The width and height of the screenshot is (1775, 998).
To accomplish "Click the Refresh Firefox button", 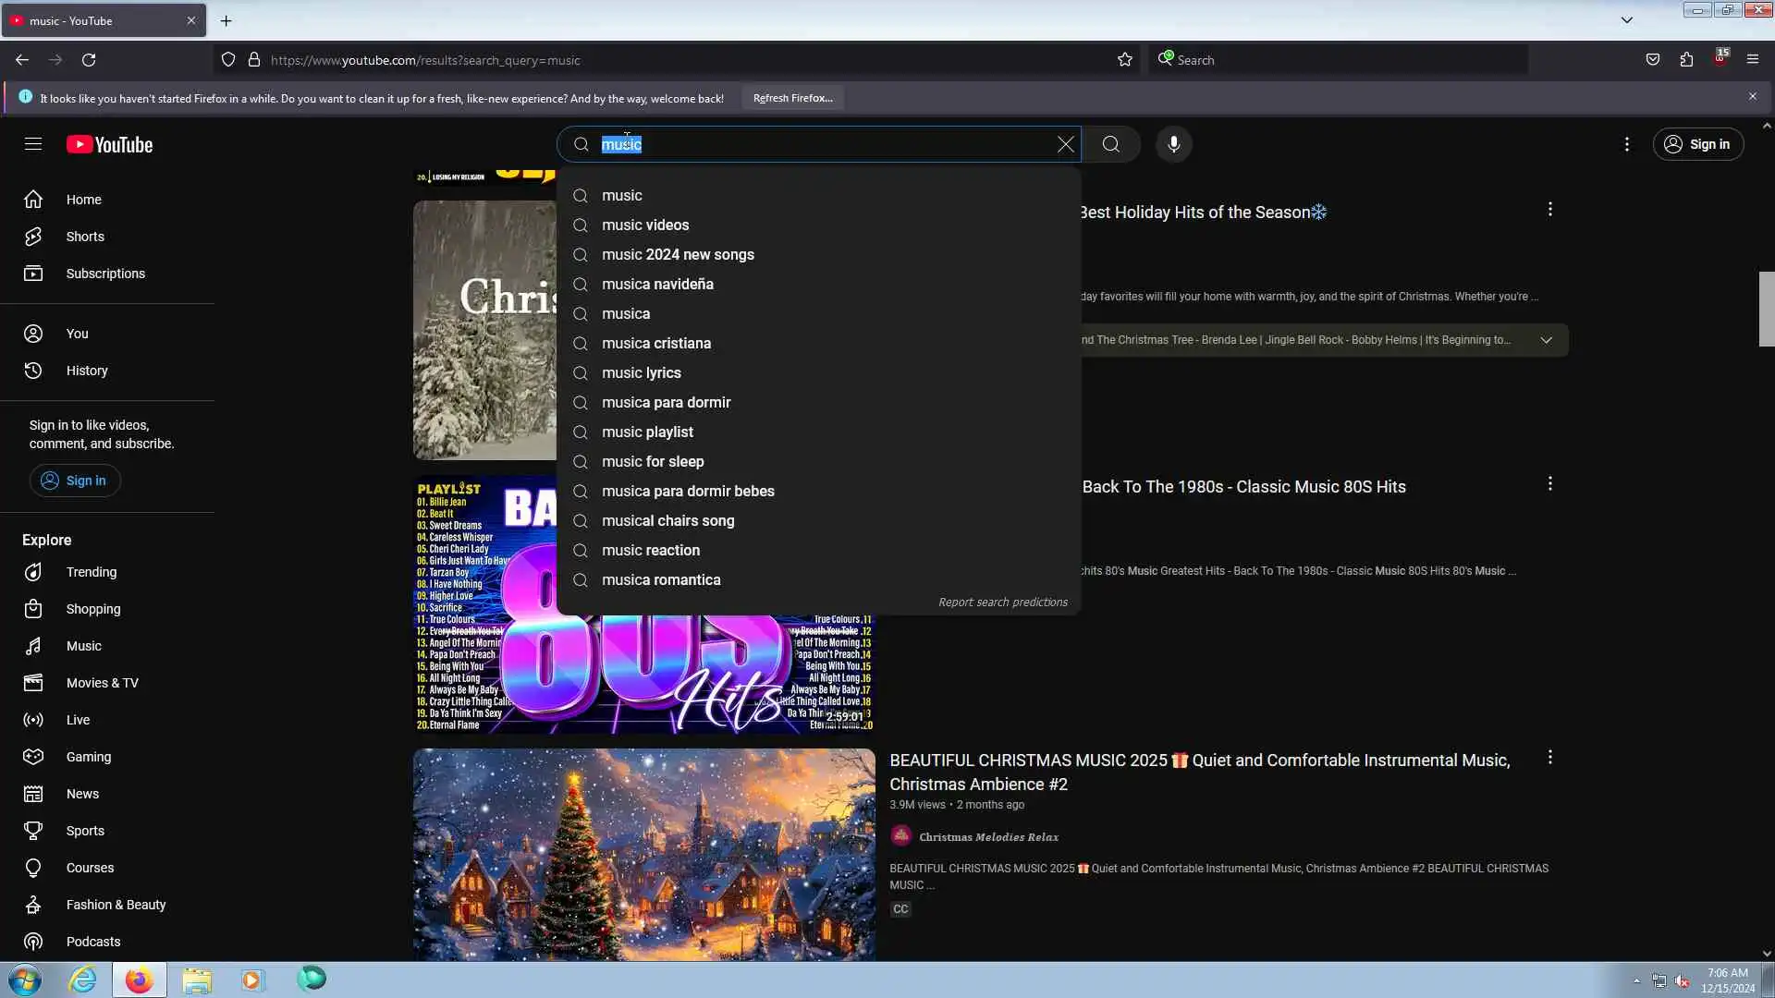I will pos(792,98).
